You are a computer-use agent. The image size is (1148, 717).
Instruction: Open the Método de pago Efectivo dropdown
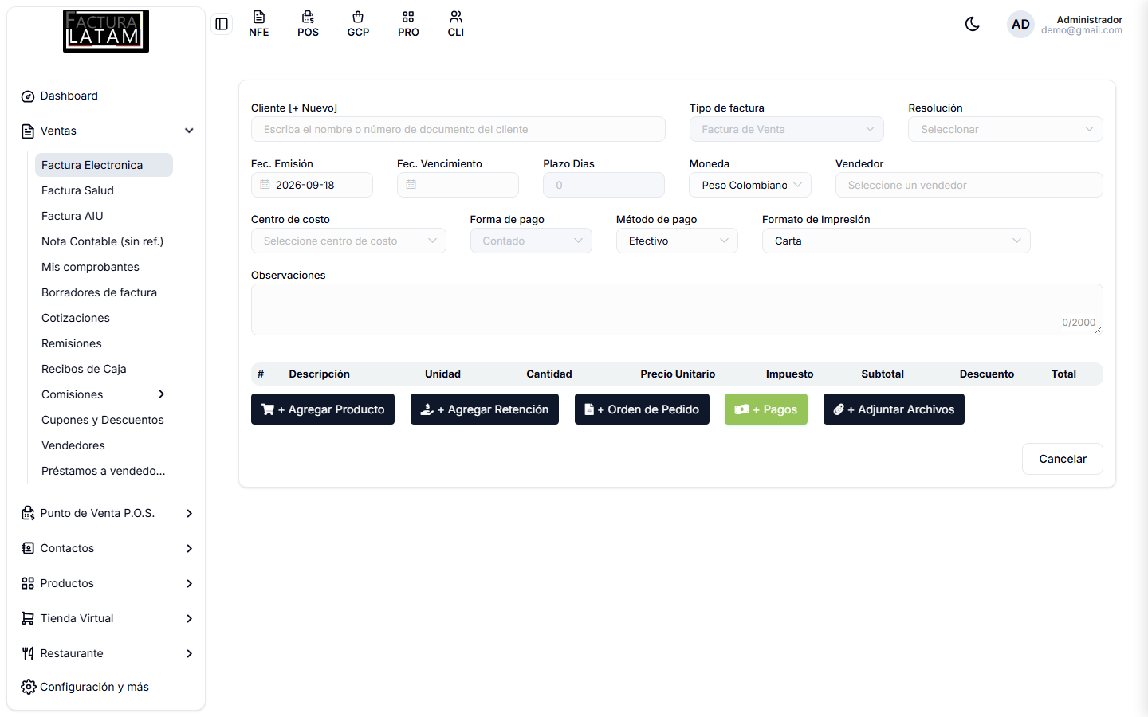tap(677, 241)
